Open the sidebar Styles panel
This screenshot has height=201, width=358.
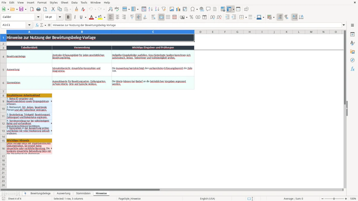pos(353,43)
